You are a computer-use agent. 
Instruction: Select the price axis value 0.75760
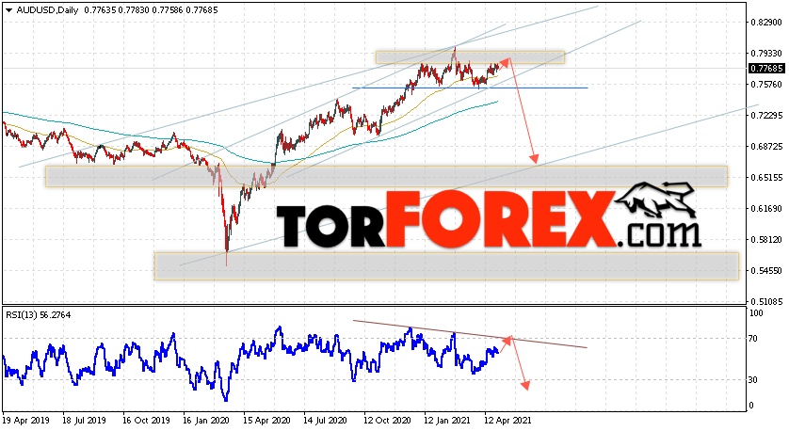(766, 85)
